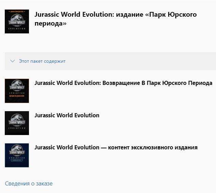Click the Return to Jurassic Park thumbnail
The height and width of the screenshot is (193, 216).
17,91
